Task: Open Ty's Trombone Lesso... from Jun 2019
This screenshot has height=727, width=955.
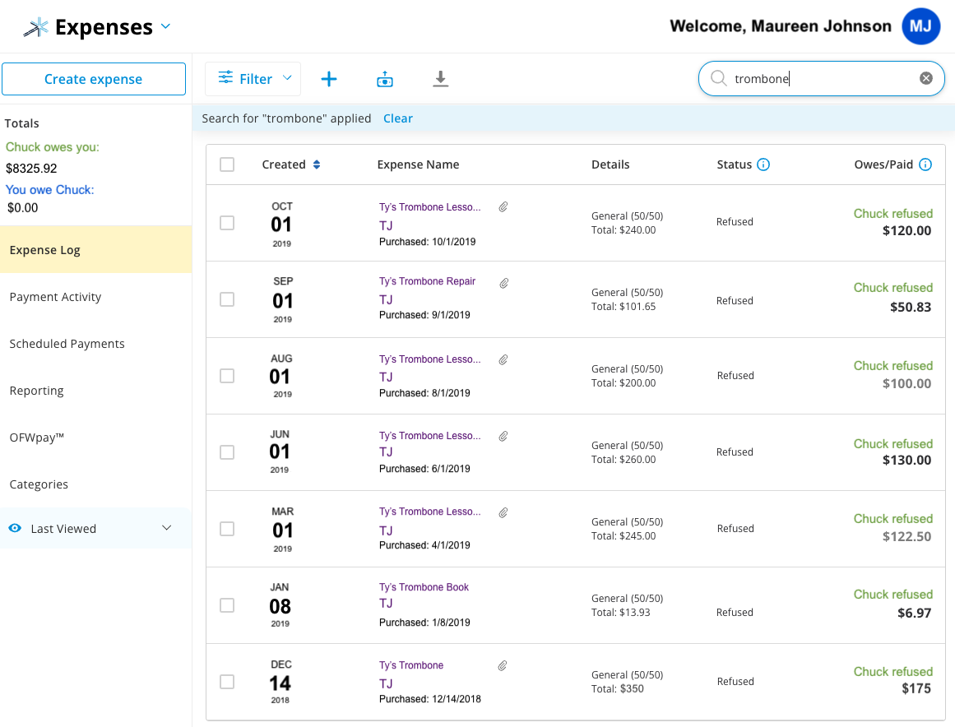Action: pos(430,435)
